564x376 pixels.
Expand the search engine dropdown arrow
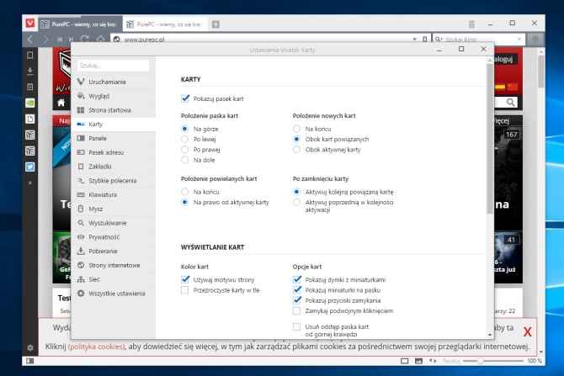click(519, 40)
